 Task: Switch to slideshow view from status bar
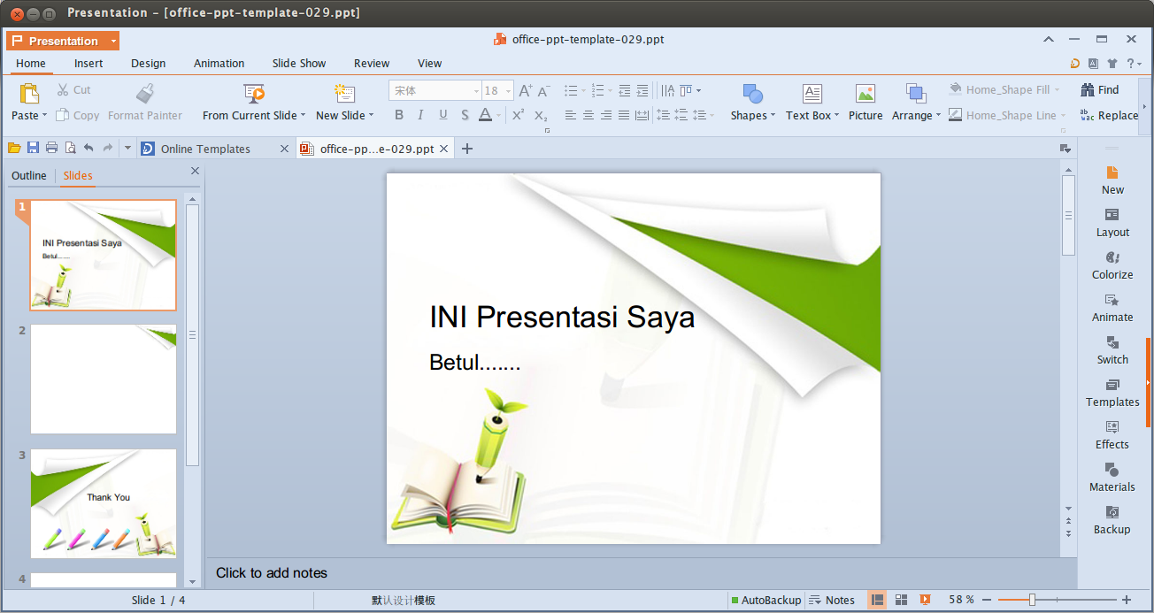pos(924,600)
